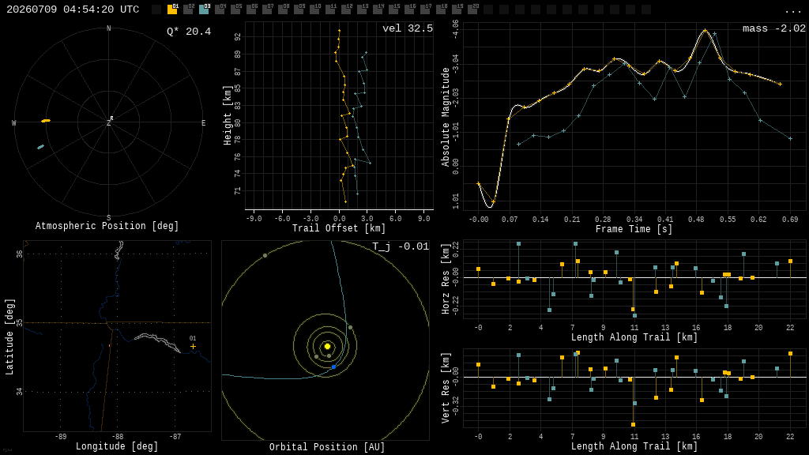This screenshot has height=455, width=809.
Task: Click the Vert Res [km] axis label
Action: click(x=446, y=388)
